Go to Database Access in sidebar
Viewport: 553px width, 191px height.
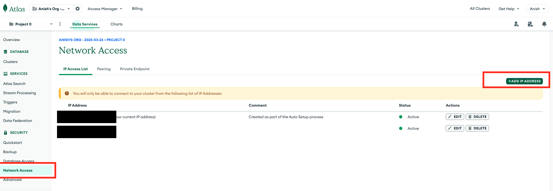(x=19, y=161)
